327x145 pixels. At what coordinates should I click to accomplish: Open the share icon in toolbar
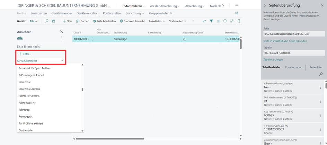pyautogui.click(x=204, y=21)
